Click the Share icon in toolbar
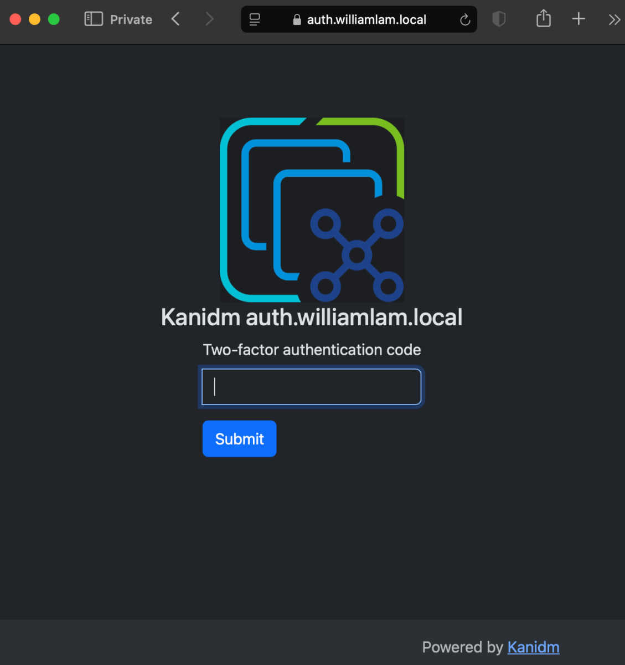 click(x=544, y=19)
